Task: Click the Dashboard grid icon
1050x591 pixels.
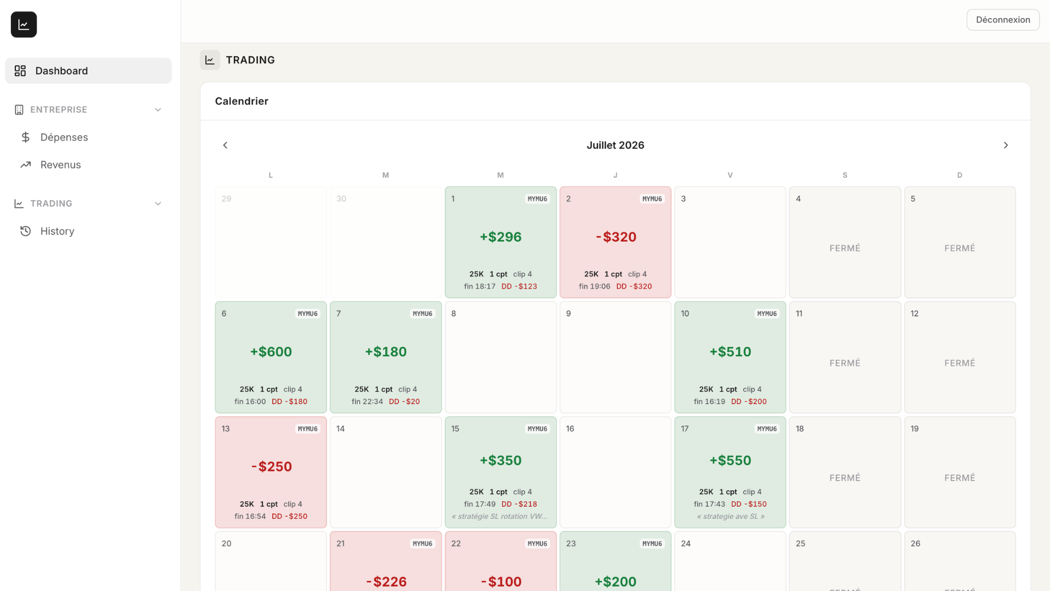Action: (20, 71)
